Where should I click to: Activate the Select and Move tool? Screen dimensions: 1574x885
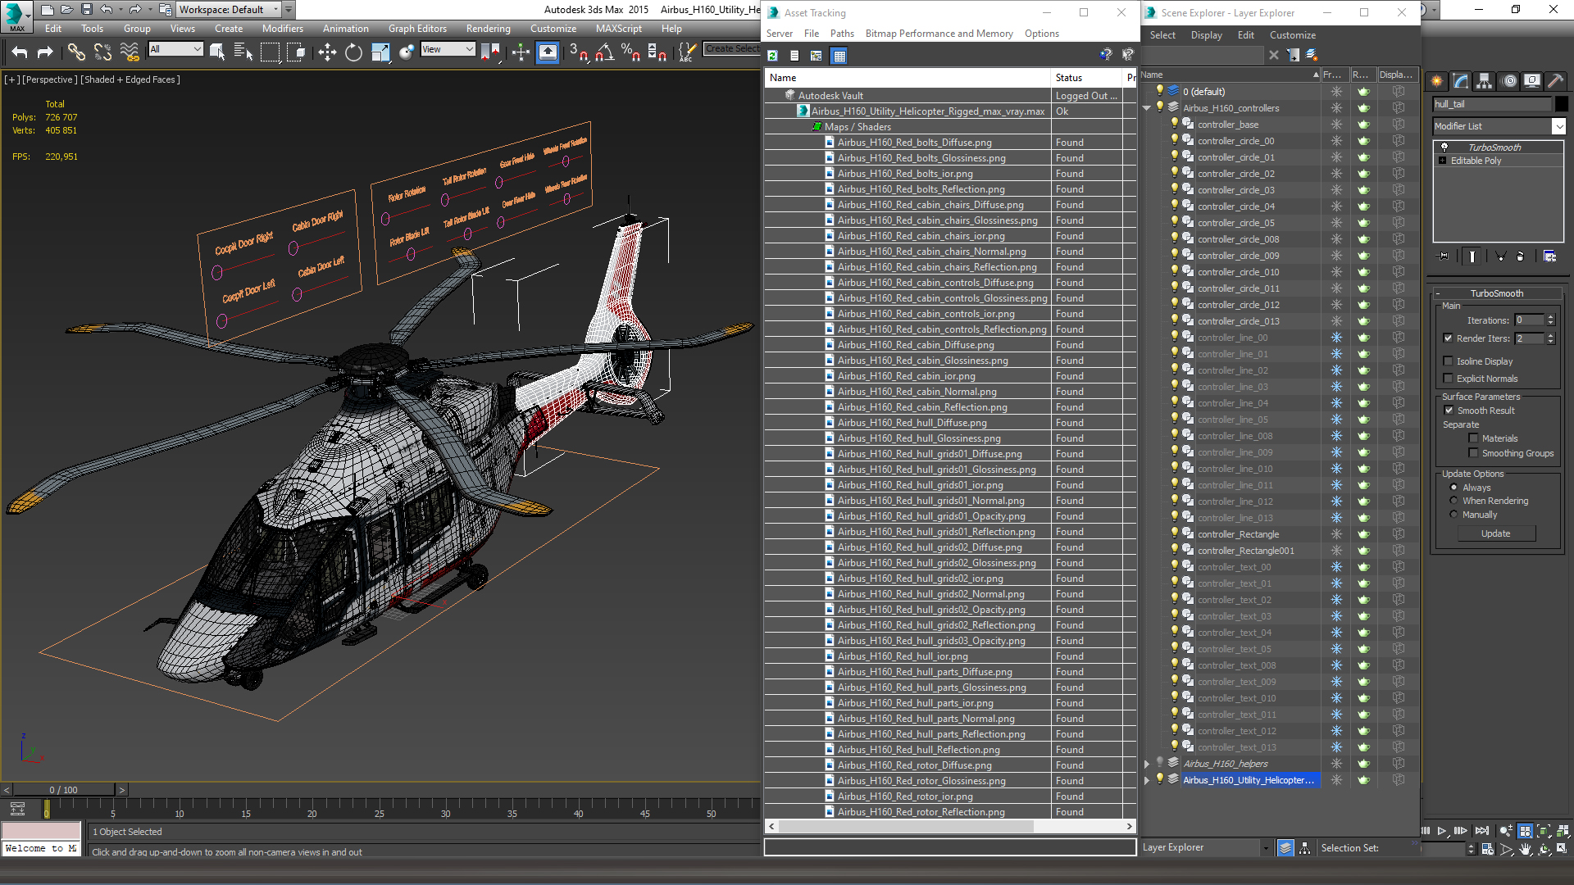(327, 52)
